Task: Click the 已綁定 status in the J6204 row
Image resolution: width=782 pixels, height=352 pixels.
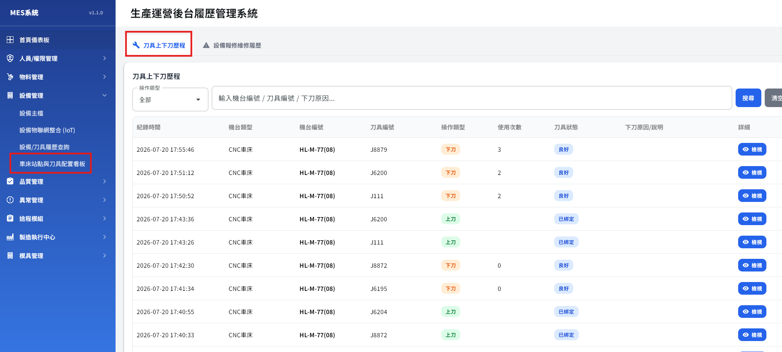Action: click(566, 312)
